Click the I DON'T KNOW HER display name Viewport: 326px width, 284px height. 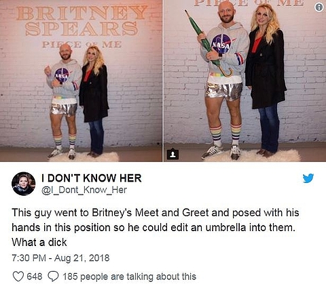(92, 178)
